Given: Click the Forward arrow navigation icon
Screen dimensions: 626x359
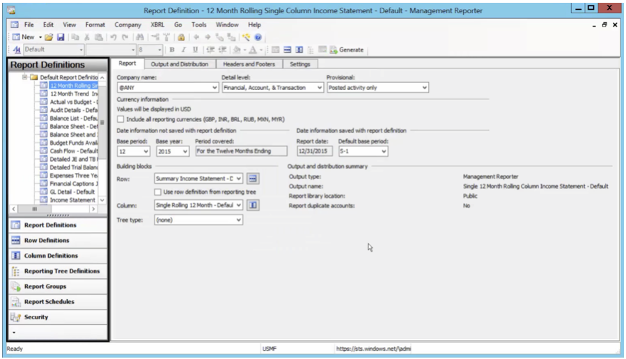Looking at the screenshot, I should click(208, 37).
